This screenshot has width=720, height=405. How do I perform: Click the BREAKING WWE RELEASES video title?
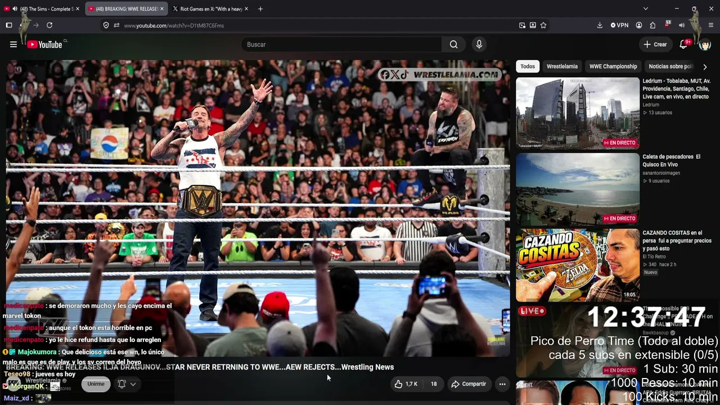point(200,367)
